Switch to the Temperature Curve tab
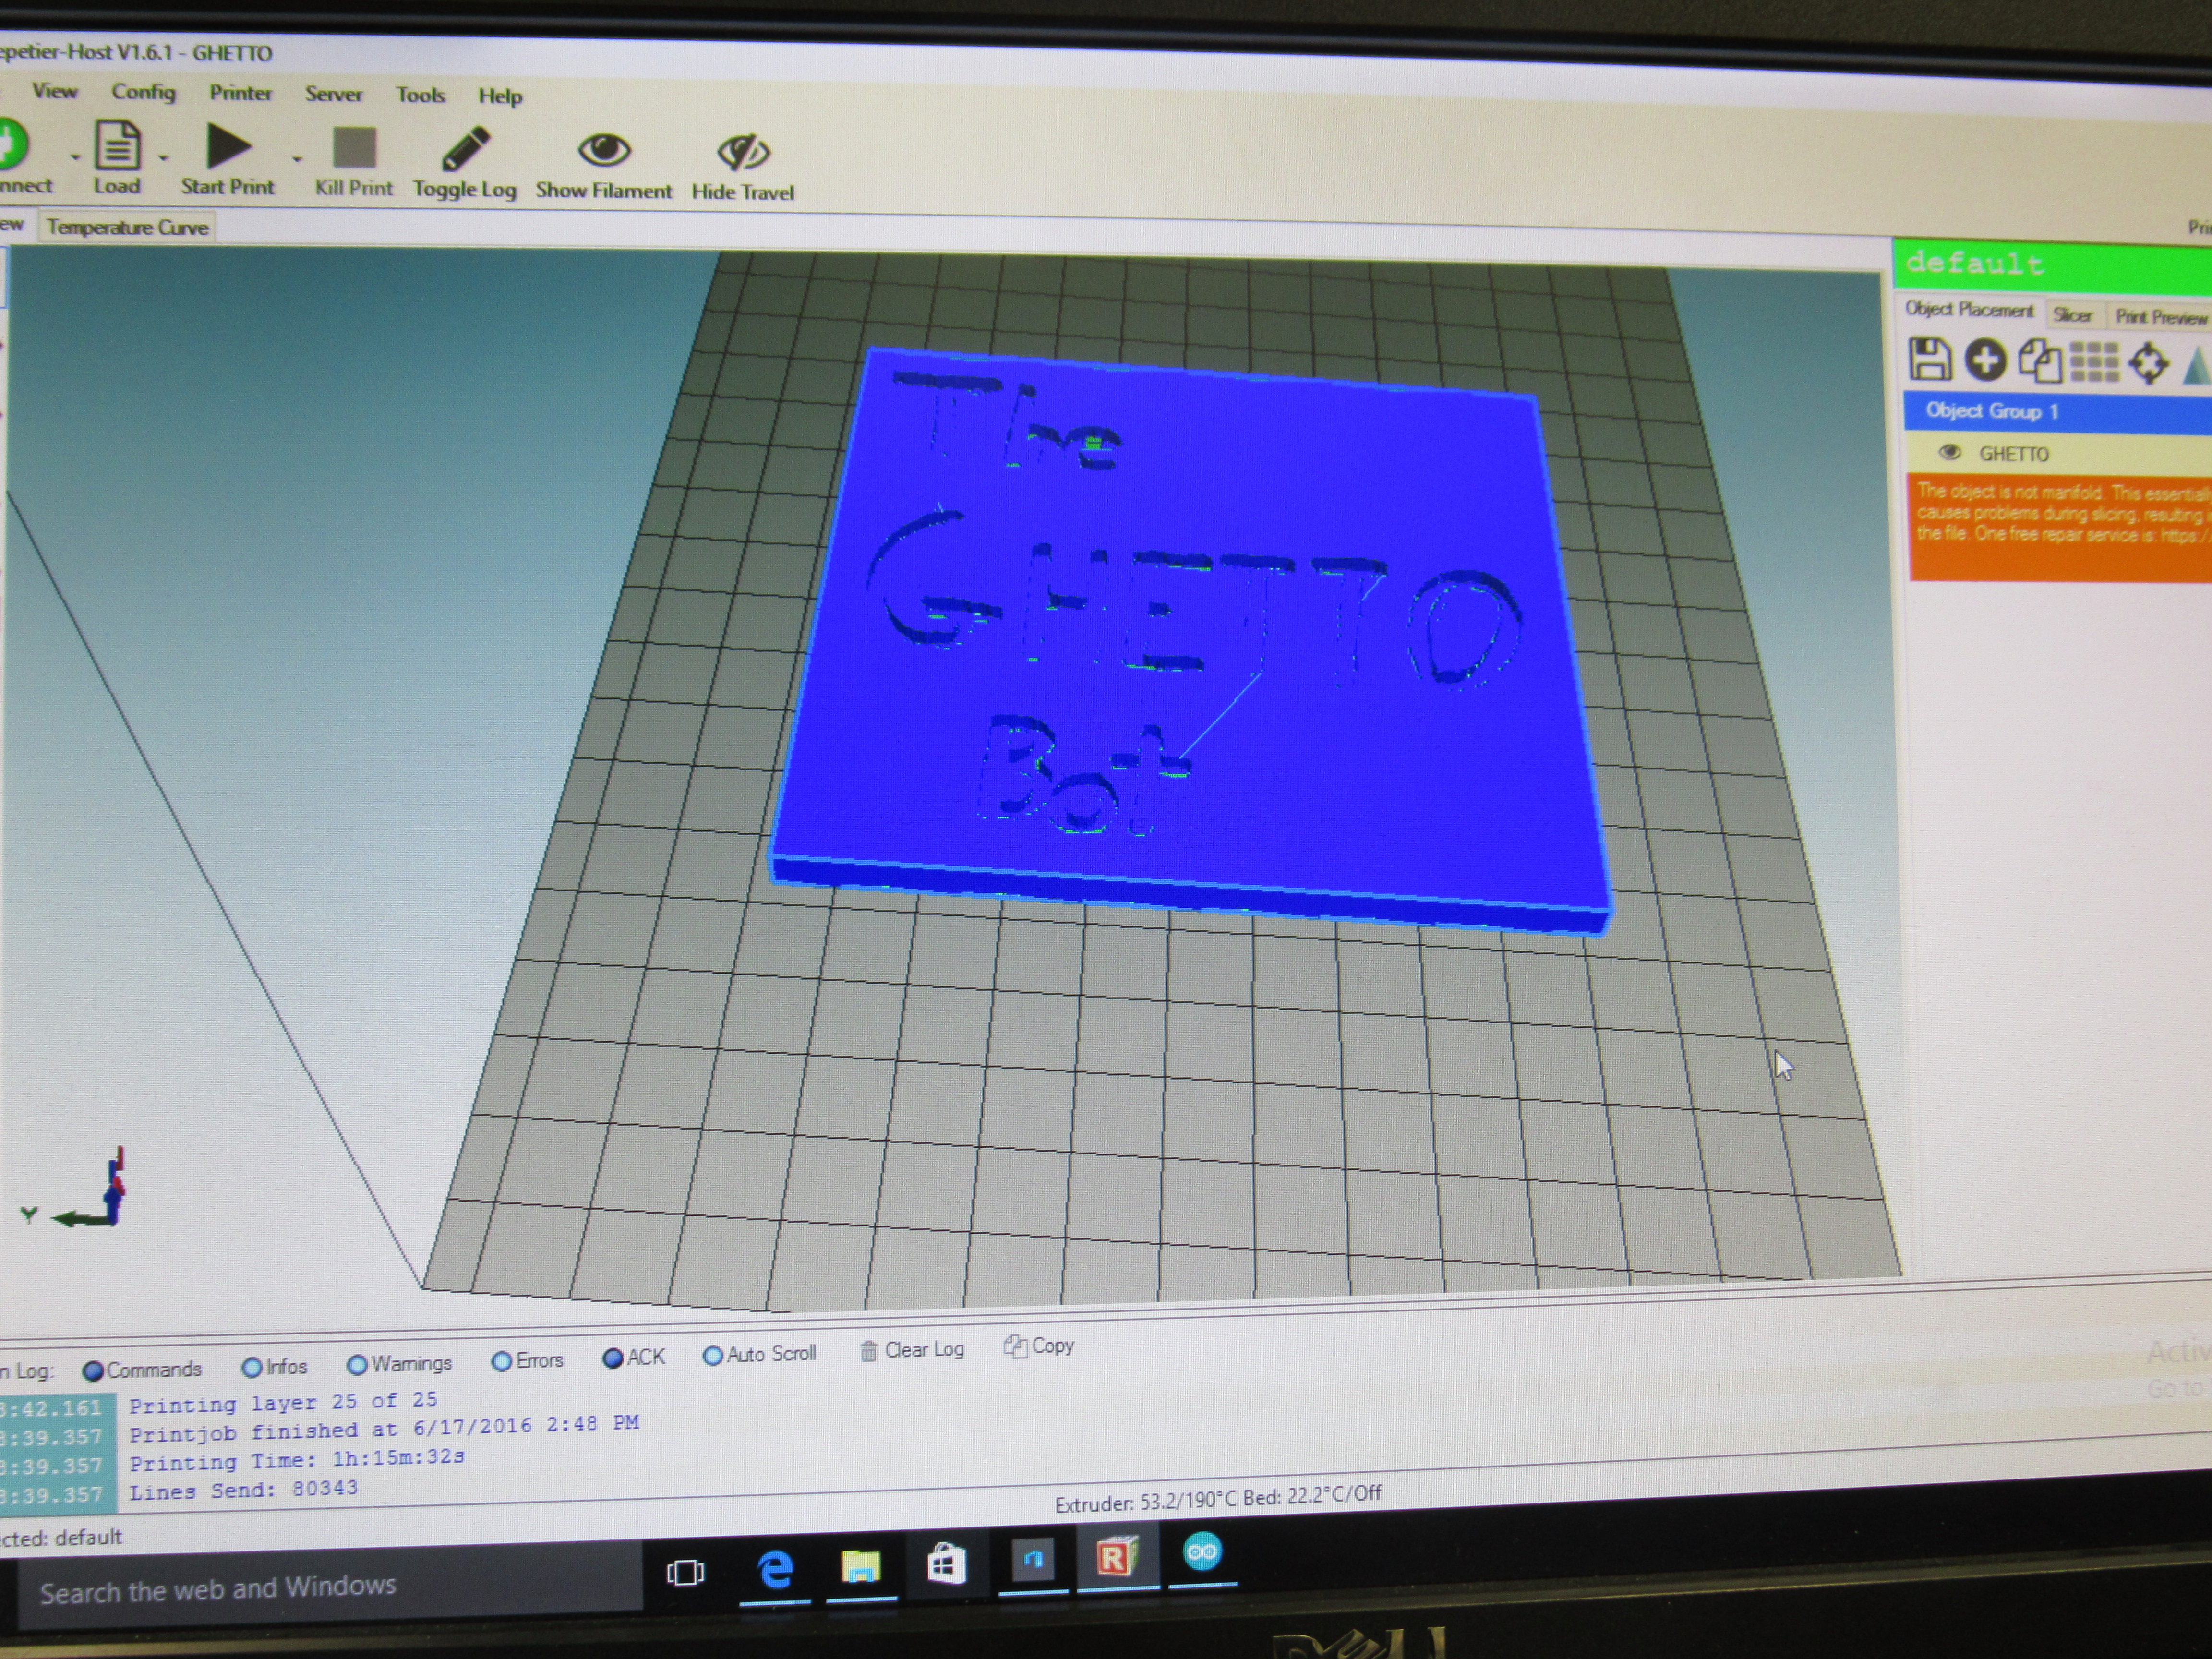 [x=127, y=227]
